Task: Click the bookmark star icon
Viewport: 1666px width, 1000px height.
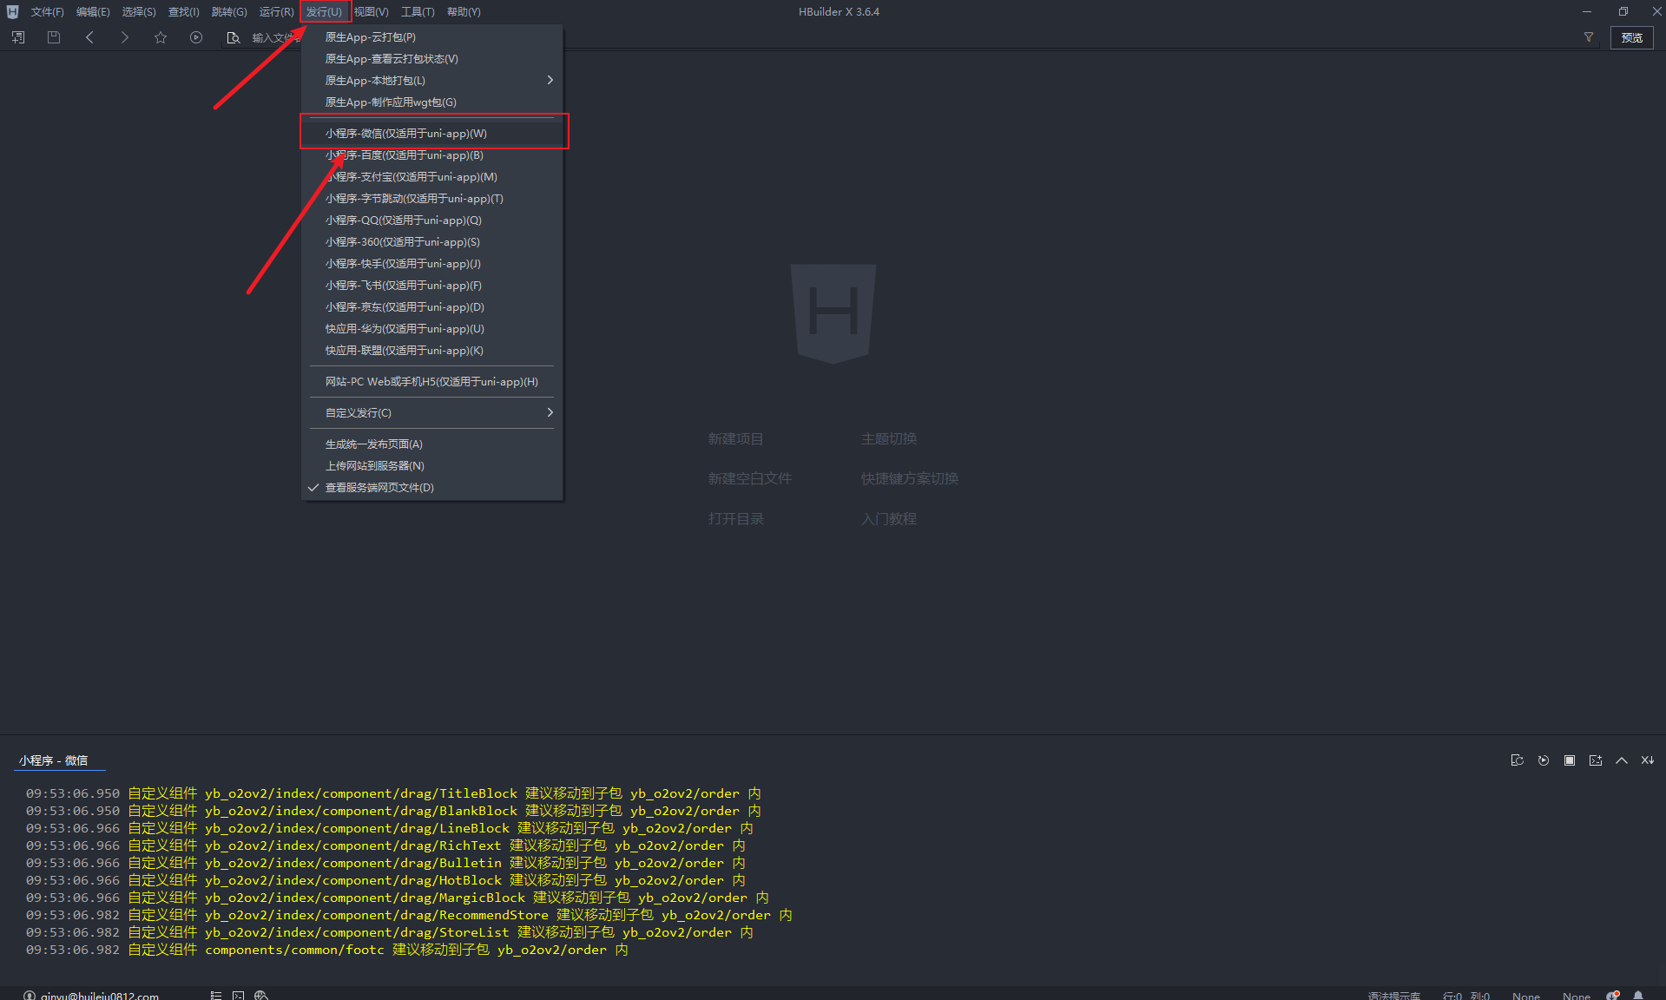Action: [161, 37]
